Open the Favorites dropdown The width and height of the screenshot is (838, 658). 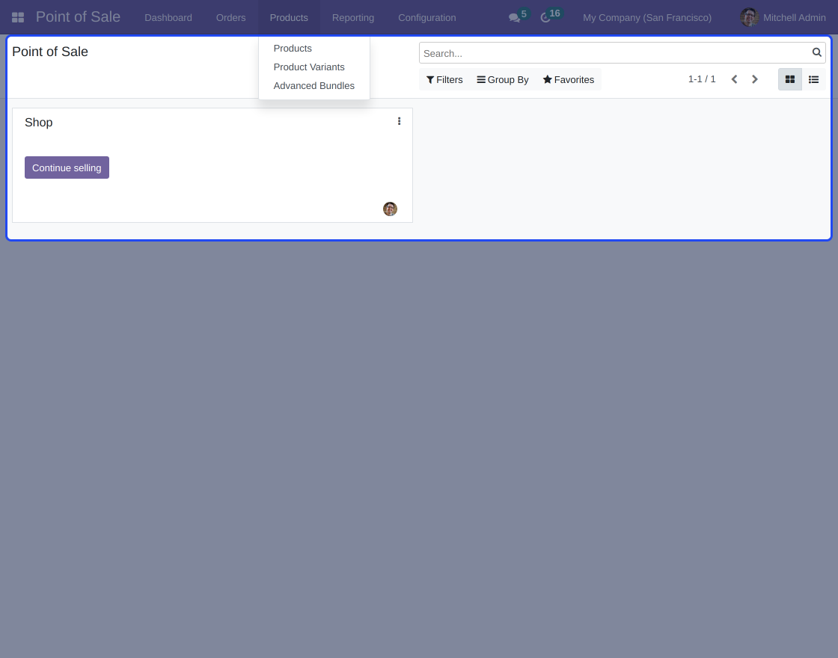(569, 79)
